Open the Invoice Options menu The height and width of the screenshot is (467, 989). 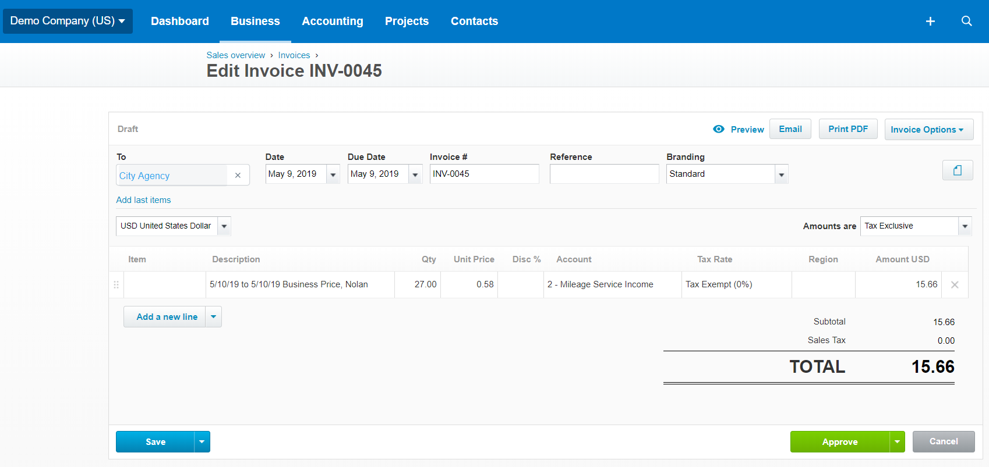click(929, 129)
